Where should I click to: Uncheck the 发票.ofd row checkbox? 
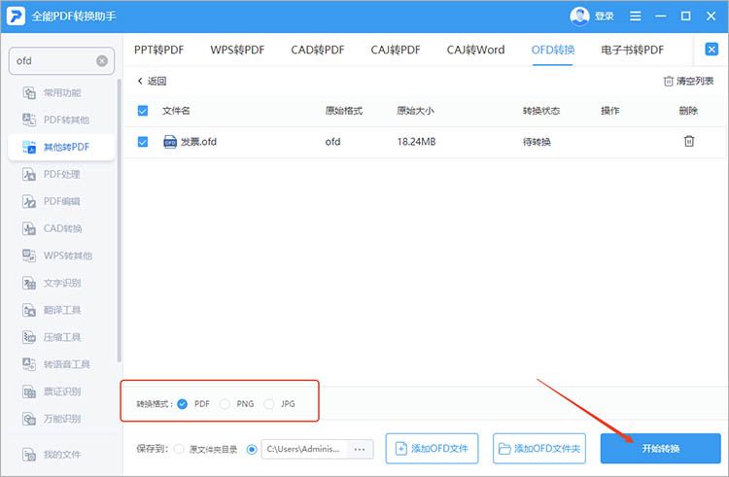click(x=143, y=142)
